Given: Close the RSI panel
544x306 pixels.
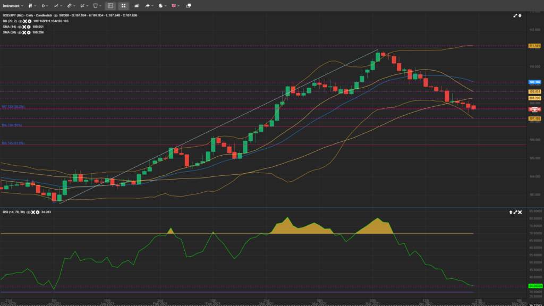Looking at the screenshot, I should pos(520,212).
